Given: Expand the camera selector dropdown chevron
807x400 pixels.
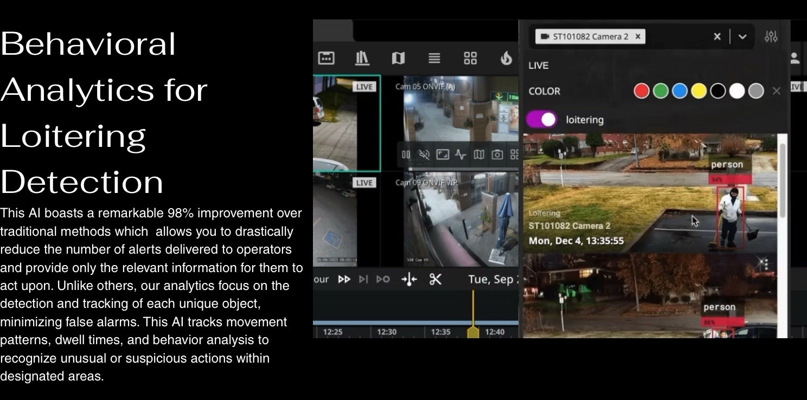Looking at the screenshot, I should click(742, 36).
